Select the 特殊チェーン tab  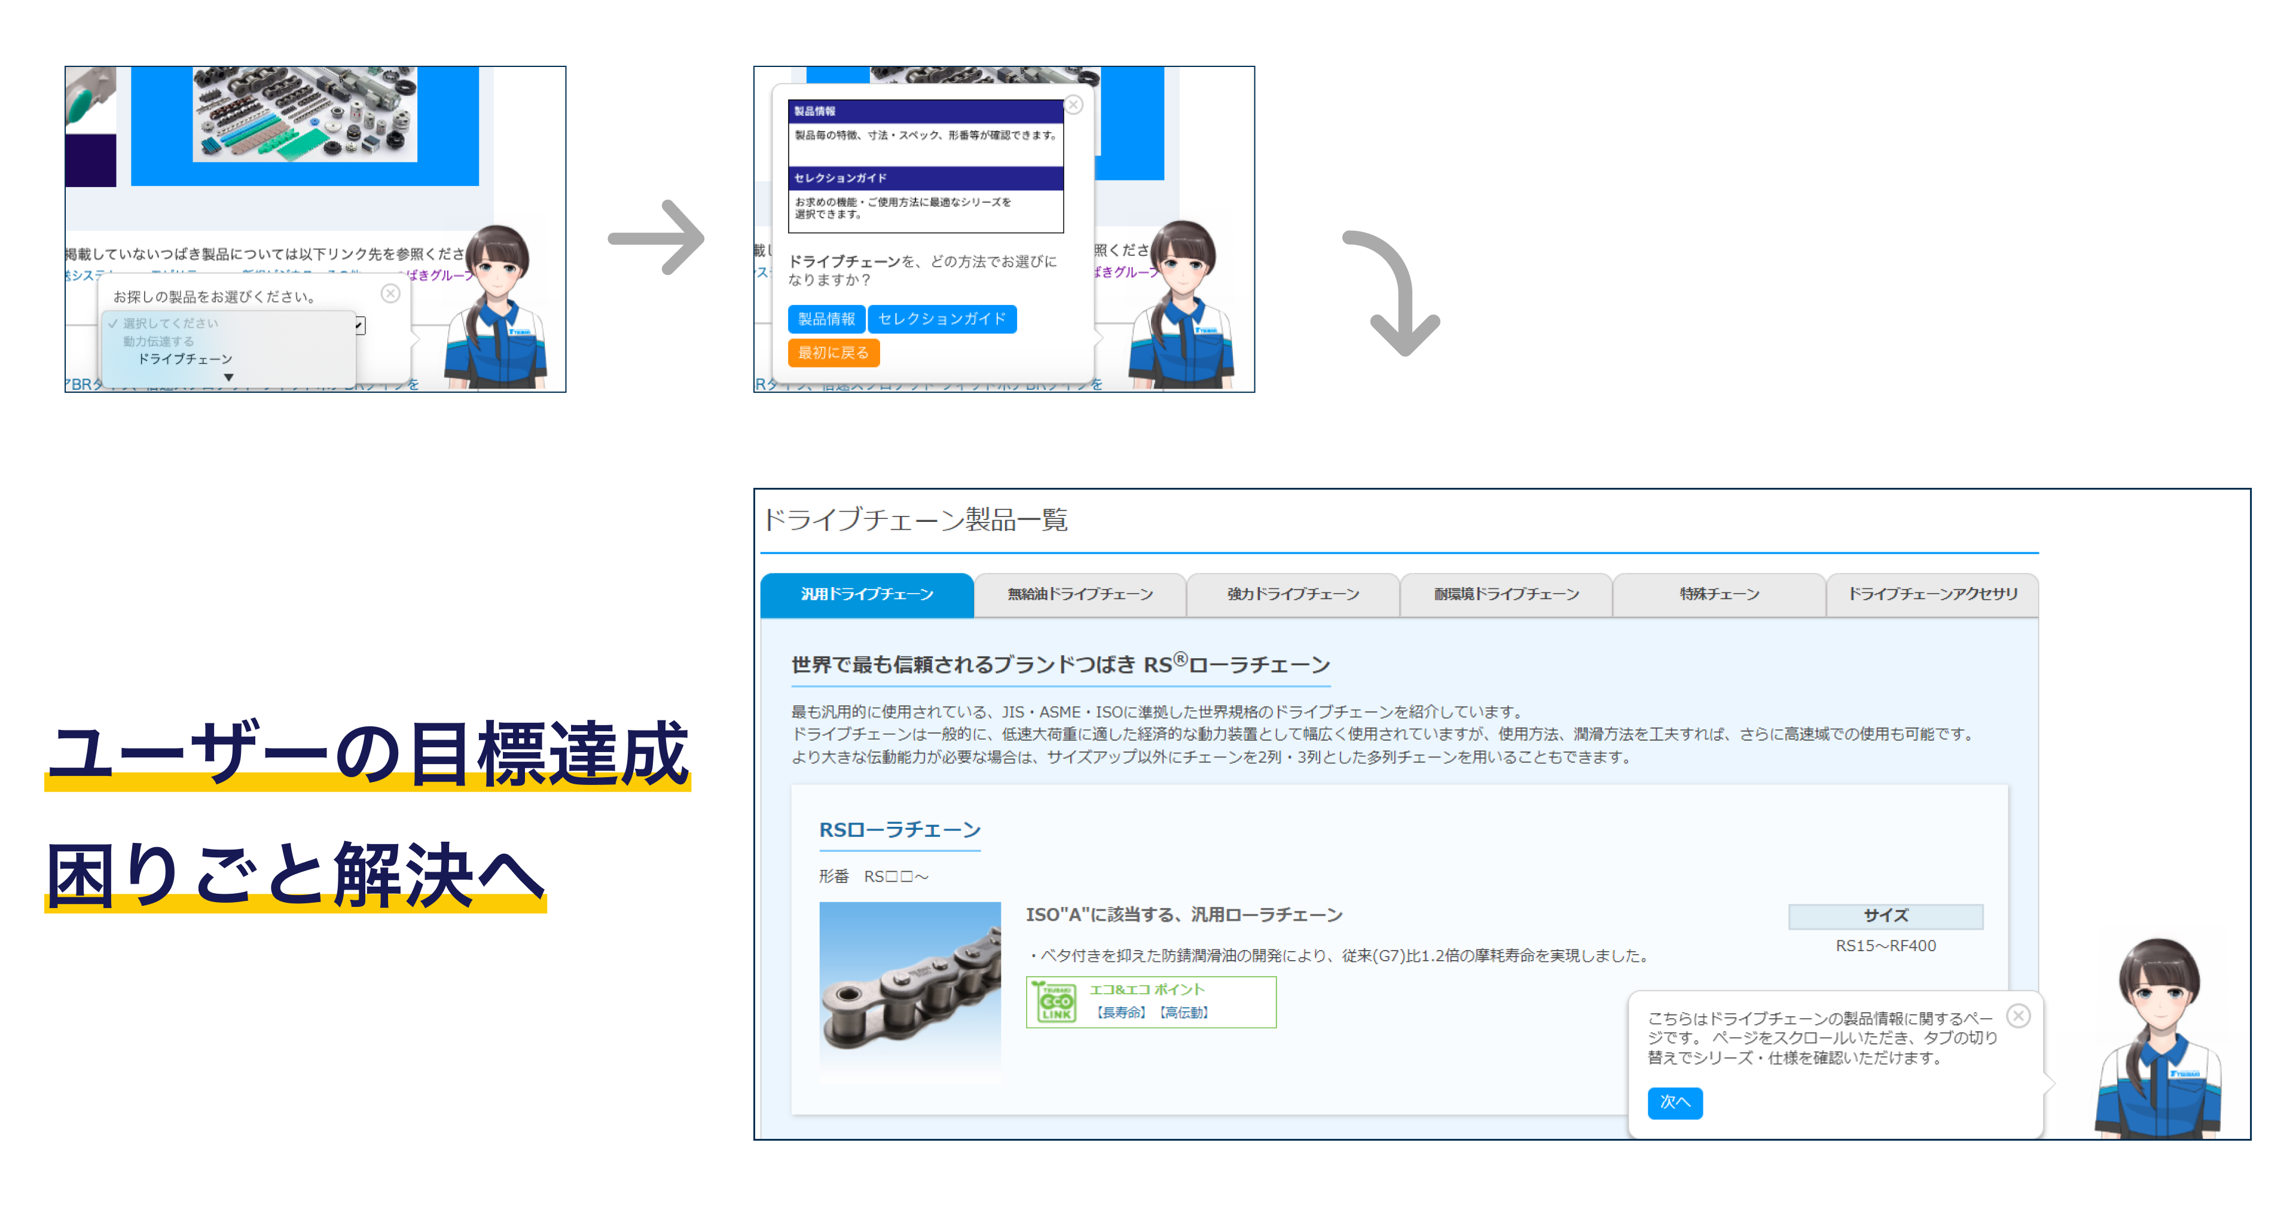coord(1718,595)
